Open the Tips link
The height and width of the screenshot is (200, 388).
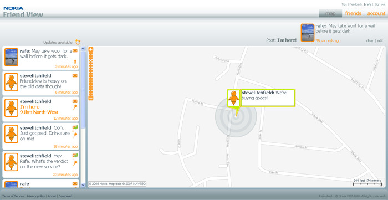click(344, 4)
